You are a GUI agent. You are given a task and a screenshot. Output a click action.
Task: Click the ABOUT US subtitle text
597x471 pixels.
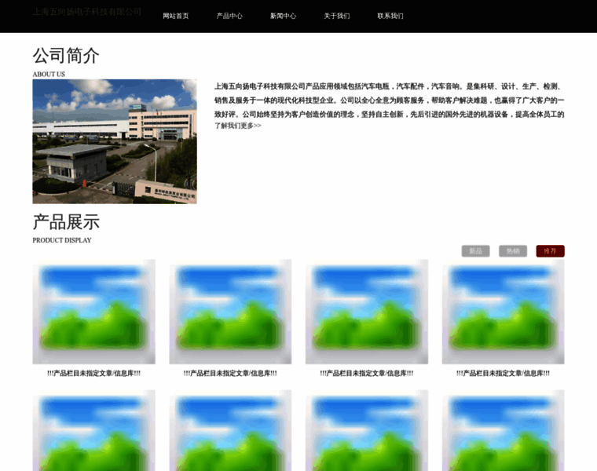49,75
